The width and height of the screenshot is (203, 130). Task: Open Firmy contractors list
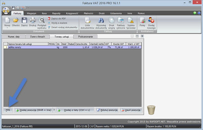coord(142,22)
